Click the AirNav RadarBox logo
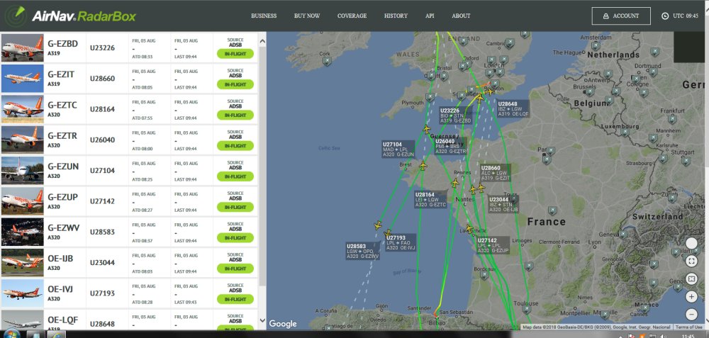The height and width of the screenshot is (338, 709). tap(70, 16)
